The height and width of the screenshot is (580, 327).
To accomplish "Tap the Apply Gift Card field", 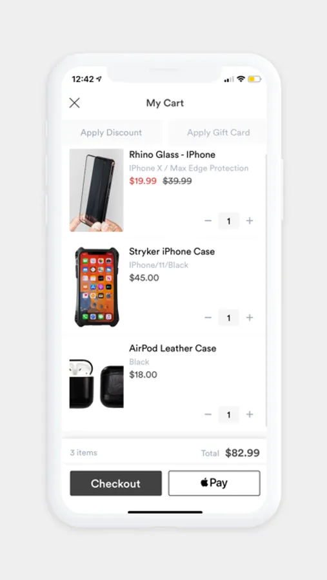I will (217, 132).
